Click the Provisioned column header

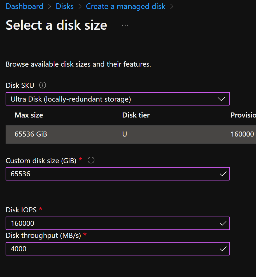click(x=243, y=115)
